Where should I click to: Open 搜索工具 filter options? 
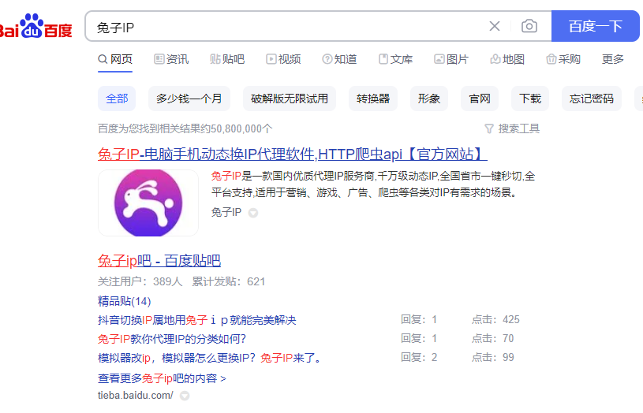[x=512, y=128]
